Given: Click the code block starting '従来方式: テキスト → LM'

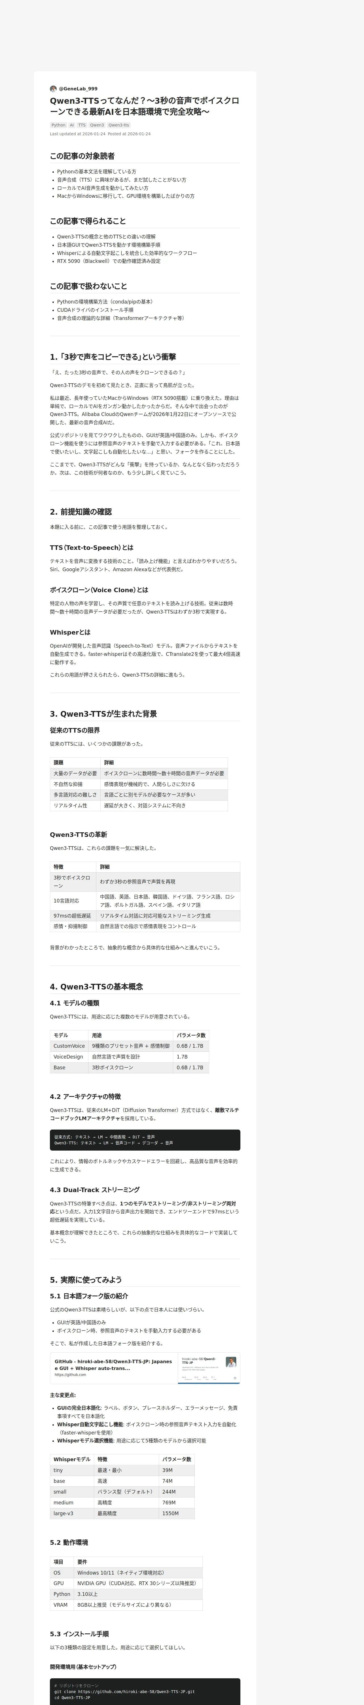Looking at the screenshot, I should tap(145, 1140).
